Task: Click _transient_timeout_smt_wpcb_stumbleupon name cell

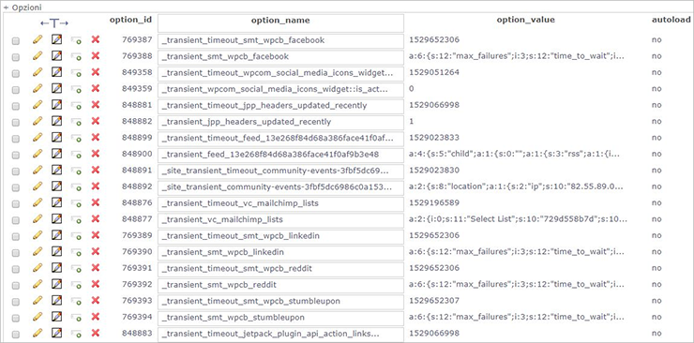Action: click(280, 301)
